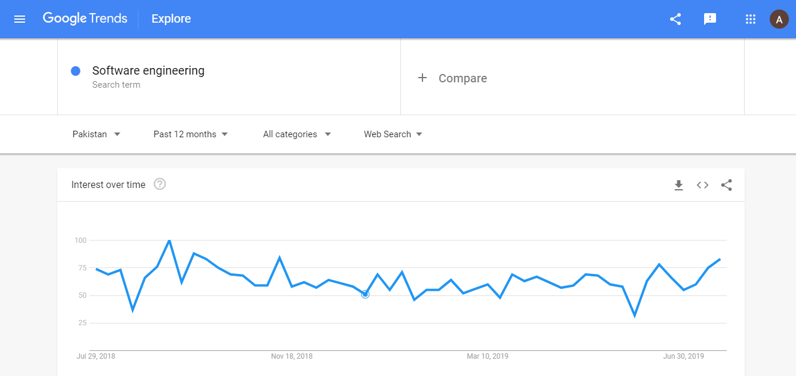Screen dimensions: 796x376
Task: Click the embed code icon
Action: (x=702, y=185)
